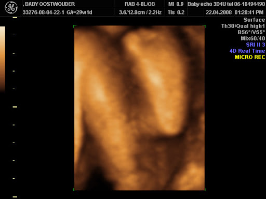Click the top-left green ROI corner marker

[75, 26]
